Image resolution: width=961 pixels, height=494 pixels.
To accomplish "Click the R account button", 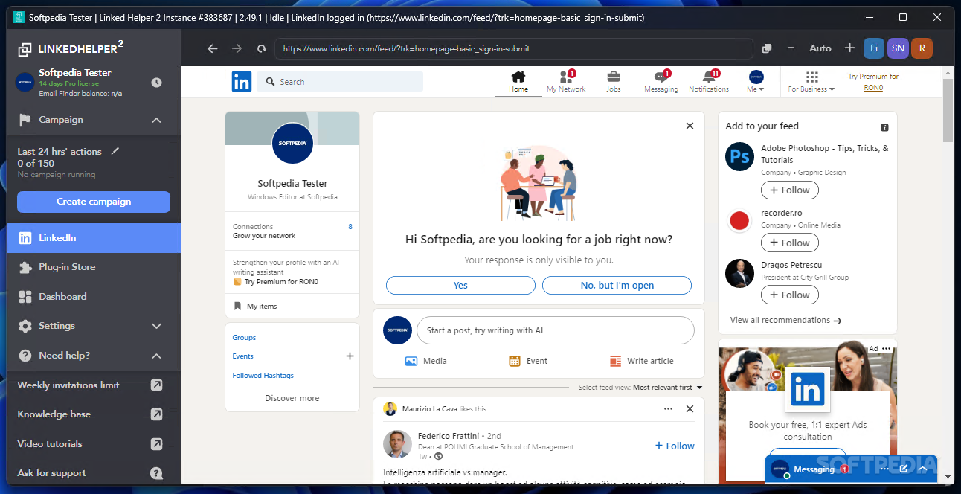I will (922, 48).
